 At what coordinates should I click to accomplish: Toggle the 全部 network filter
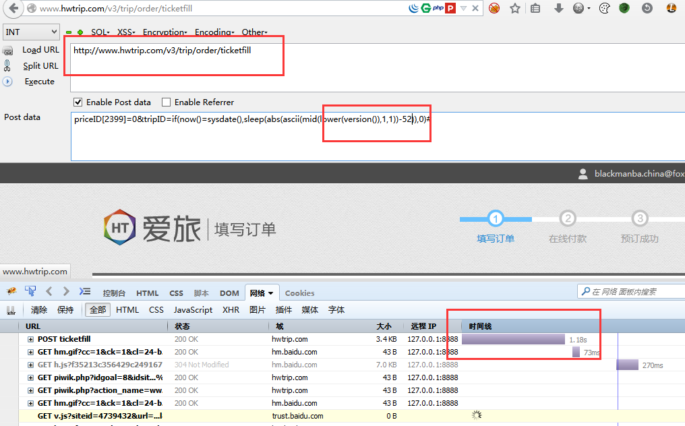tap(98, 310)
